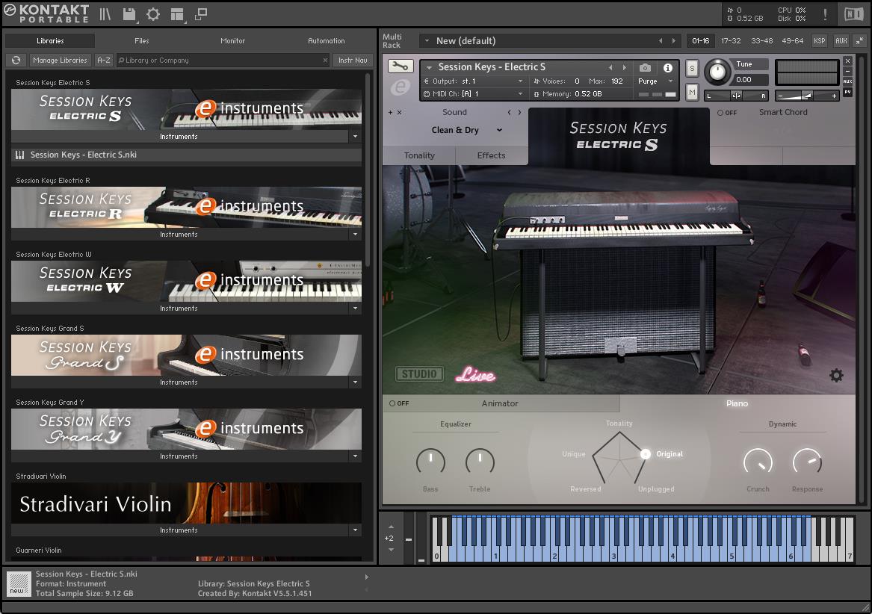This screenshot has width=872, height=614.
Task: Open the Clean & Dry sound dropdown
Action: click(466, 130)
